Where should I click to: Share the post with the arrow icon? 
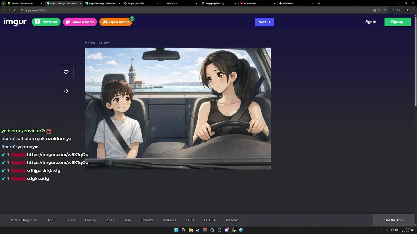tap(66, 91)
